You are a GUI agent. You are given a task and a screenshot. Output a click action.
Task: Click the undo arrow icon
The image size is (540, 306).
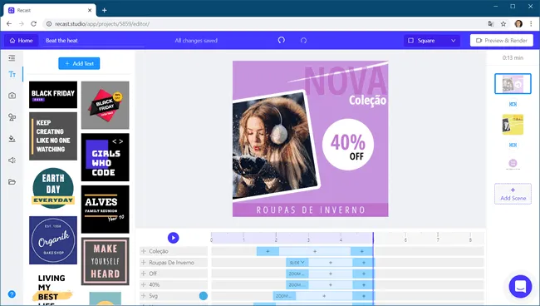tap(282, 40)
